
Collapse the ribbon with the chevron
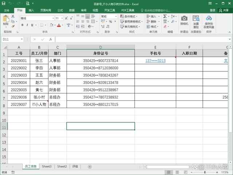[x=230, y=32]
